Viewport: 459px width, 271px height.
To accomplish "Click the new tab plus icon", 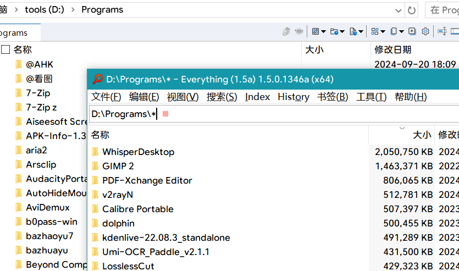I will (x=412, y=31).
